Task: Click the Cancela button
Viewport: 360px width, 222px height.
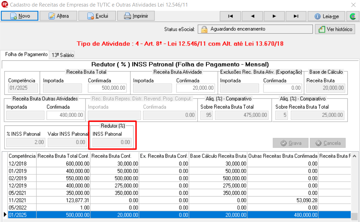Action: click(328, 143)
